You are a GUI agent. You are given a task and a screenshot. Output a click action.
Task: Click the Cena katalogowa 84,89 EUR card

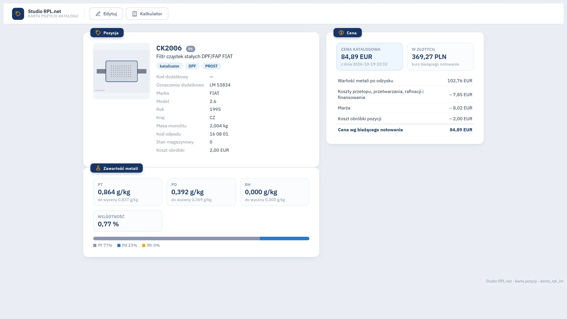coord(369,57)
